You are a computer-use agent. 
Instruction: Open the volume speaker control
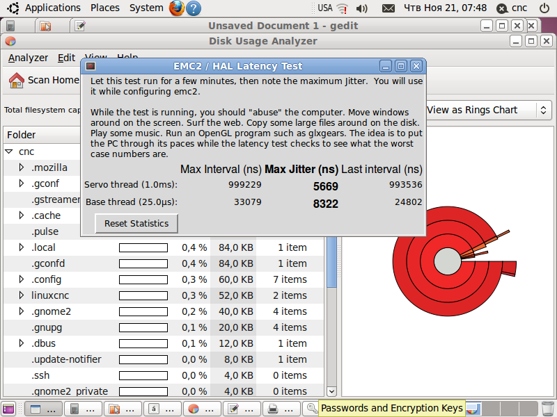361,8
